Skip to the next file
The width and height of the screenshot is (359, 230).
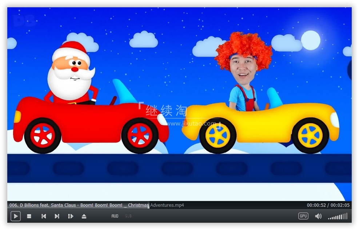pyautogui.click(x=57, y=216)
